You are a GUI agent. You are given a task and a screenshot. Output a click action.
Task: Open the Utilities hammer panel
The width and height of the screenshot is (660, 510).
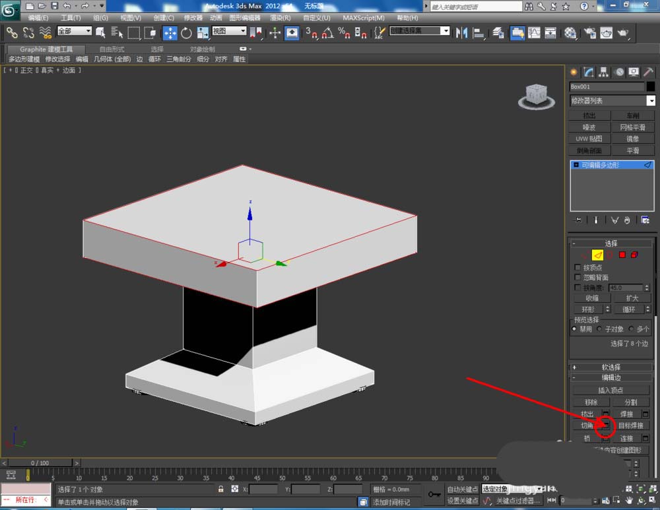(x=648, y=72)
